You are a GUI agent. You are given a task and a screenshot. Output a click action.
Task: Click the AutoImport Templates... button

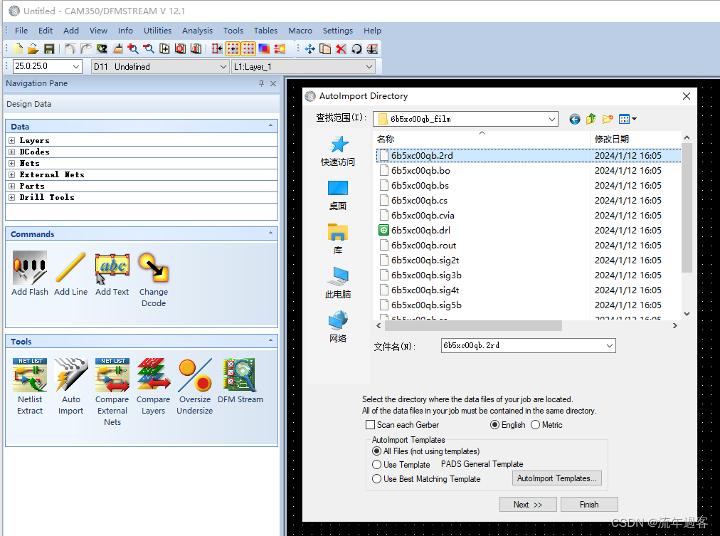[x=556, y=478]
